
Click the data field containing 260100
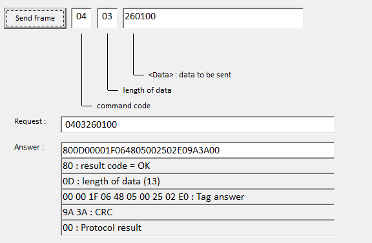[213, 18]
